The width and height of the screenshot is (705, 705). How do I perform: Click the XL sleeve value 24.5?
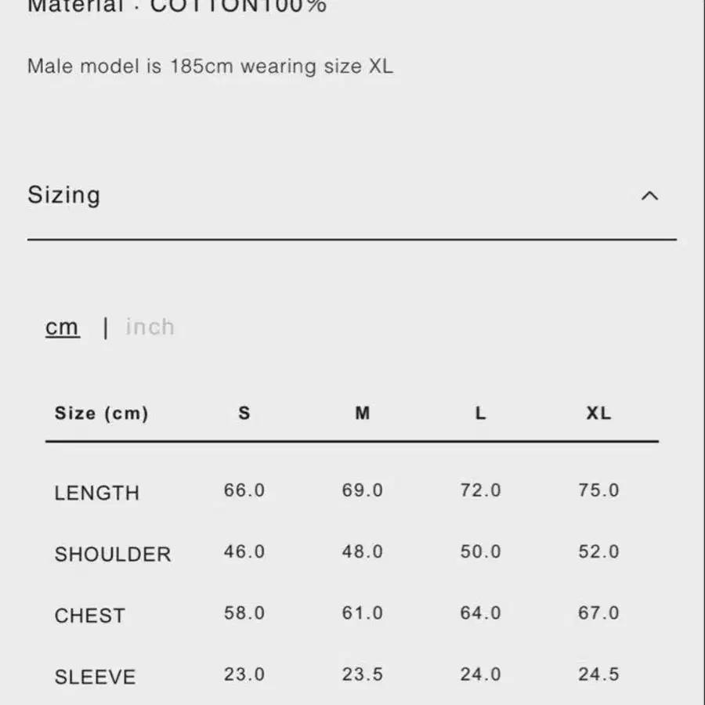599,674
